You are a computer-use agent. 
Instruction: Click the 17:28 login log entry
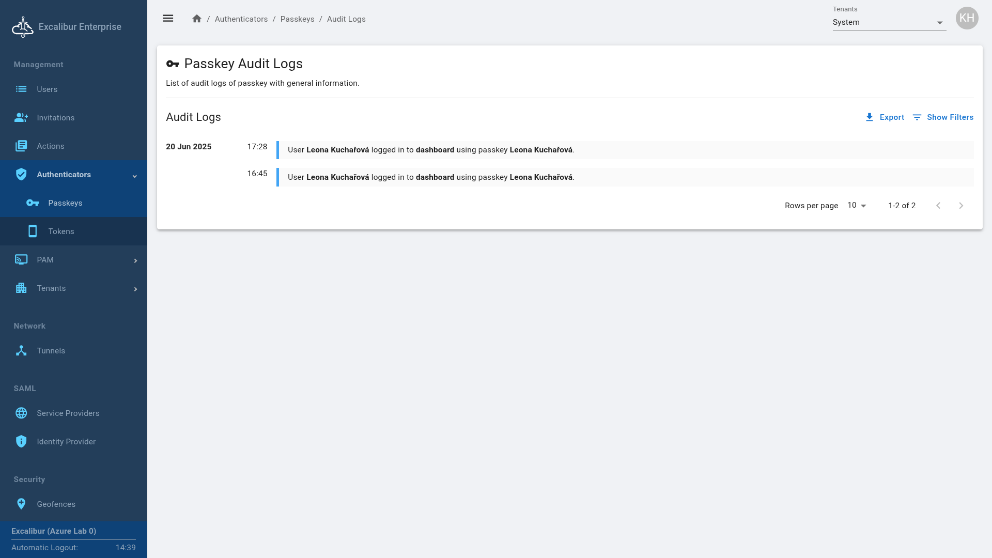tap(431, 150)
